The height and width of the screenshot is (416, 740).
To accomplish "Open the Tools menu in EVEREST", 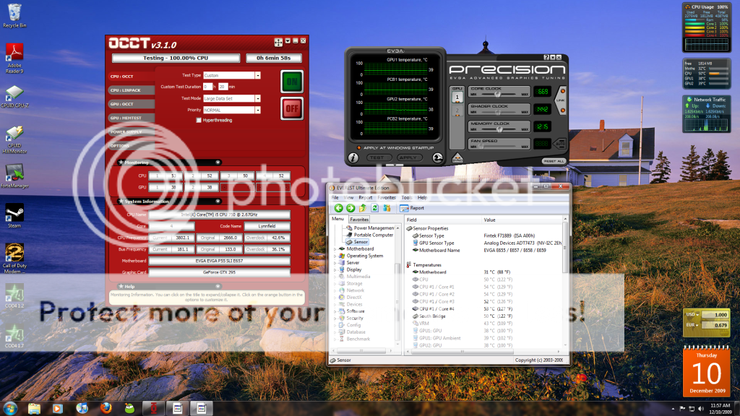I will tap(406, 198).
